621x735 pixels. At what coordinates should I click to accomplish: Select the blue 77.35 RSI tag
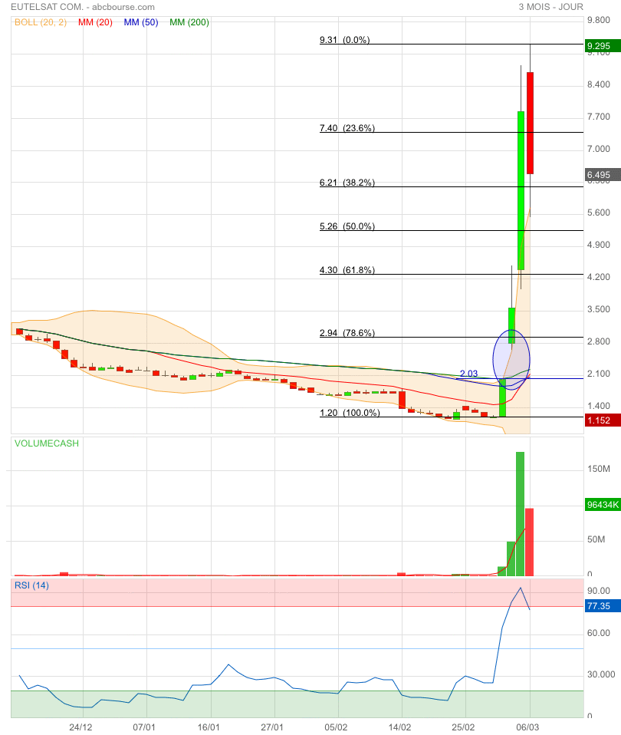coord(603,606)
